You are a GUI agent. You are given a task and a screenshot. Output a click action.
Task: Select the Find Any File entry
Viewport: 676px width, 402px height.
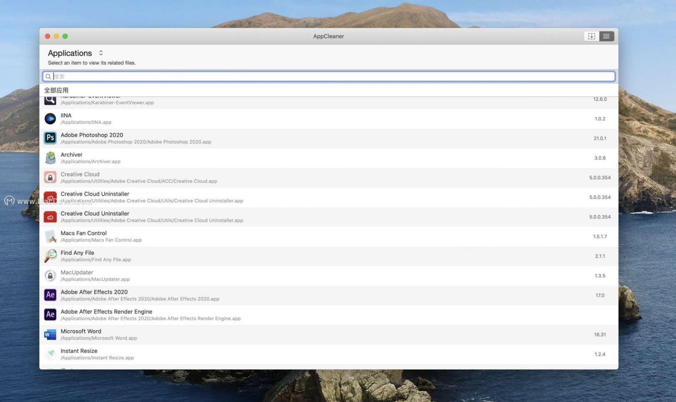(x=329, y=256)
